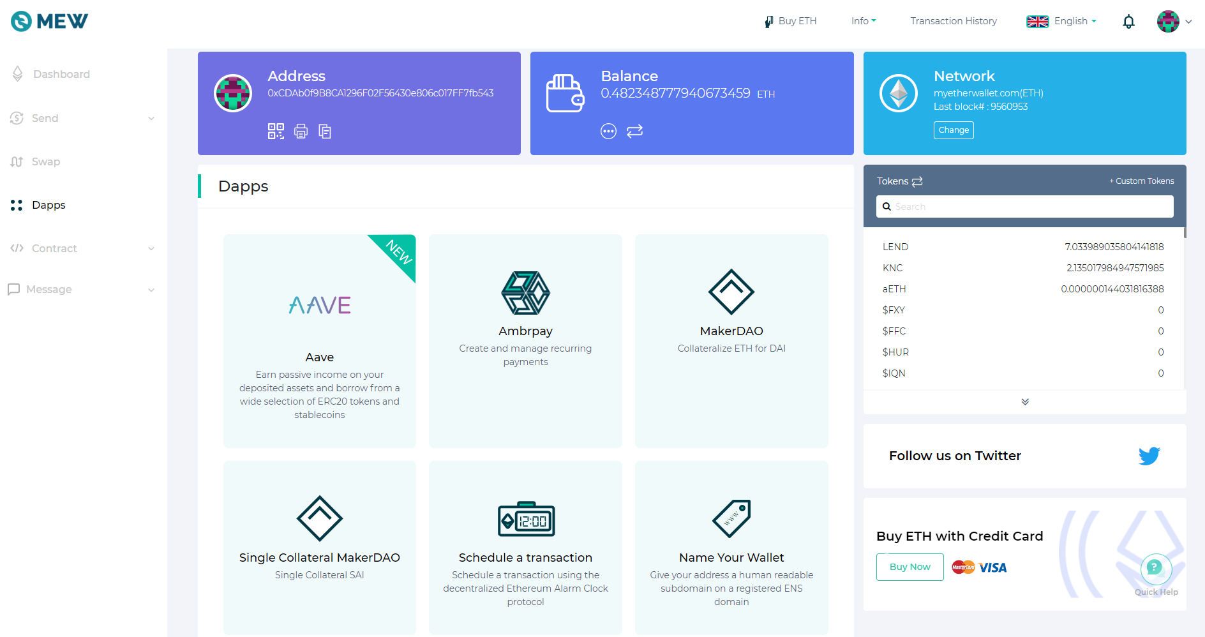Select the $HUR token row
This screenshot has width=1205, height=637.
pyautogui.click(x=1023, y=352)
